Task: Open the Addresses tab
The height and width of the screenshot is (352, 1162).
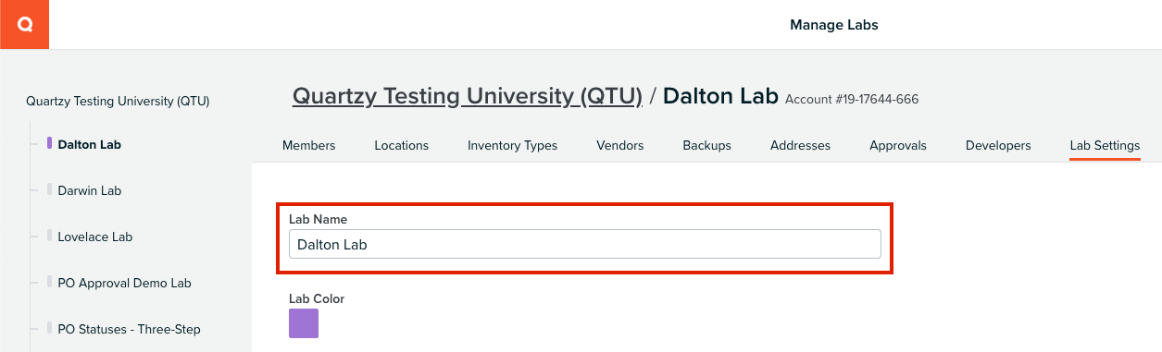Action: [800, 145]
